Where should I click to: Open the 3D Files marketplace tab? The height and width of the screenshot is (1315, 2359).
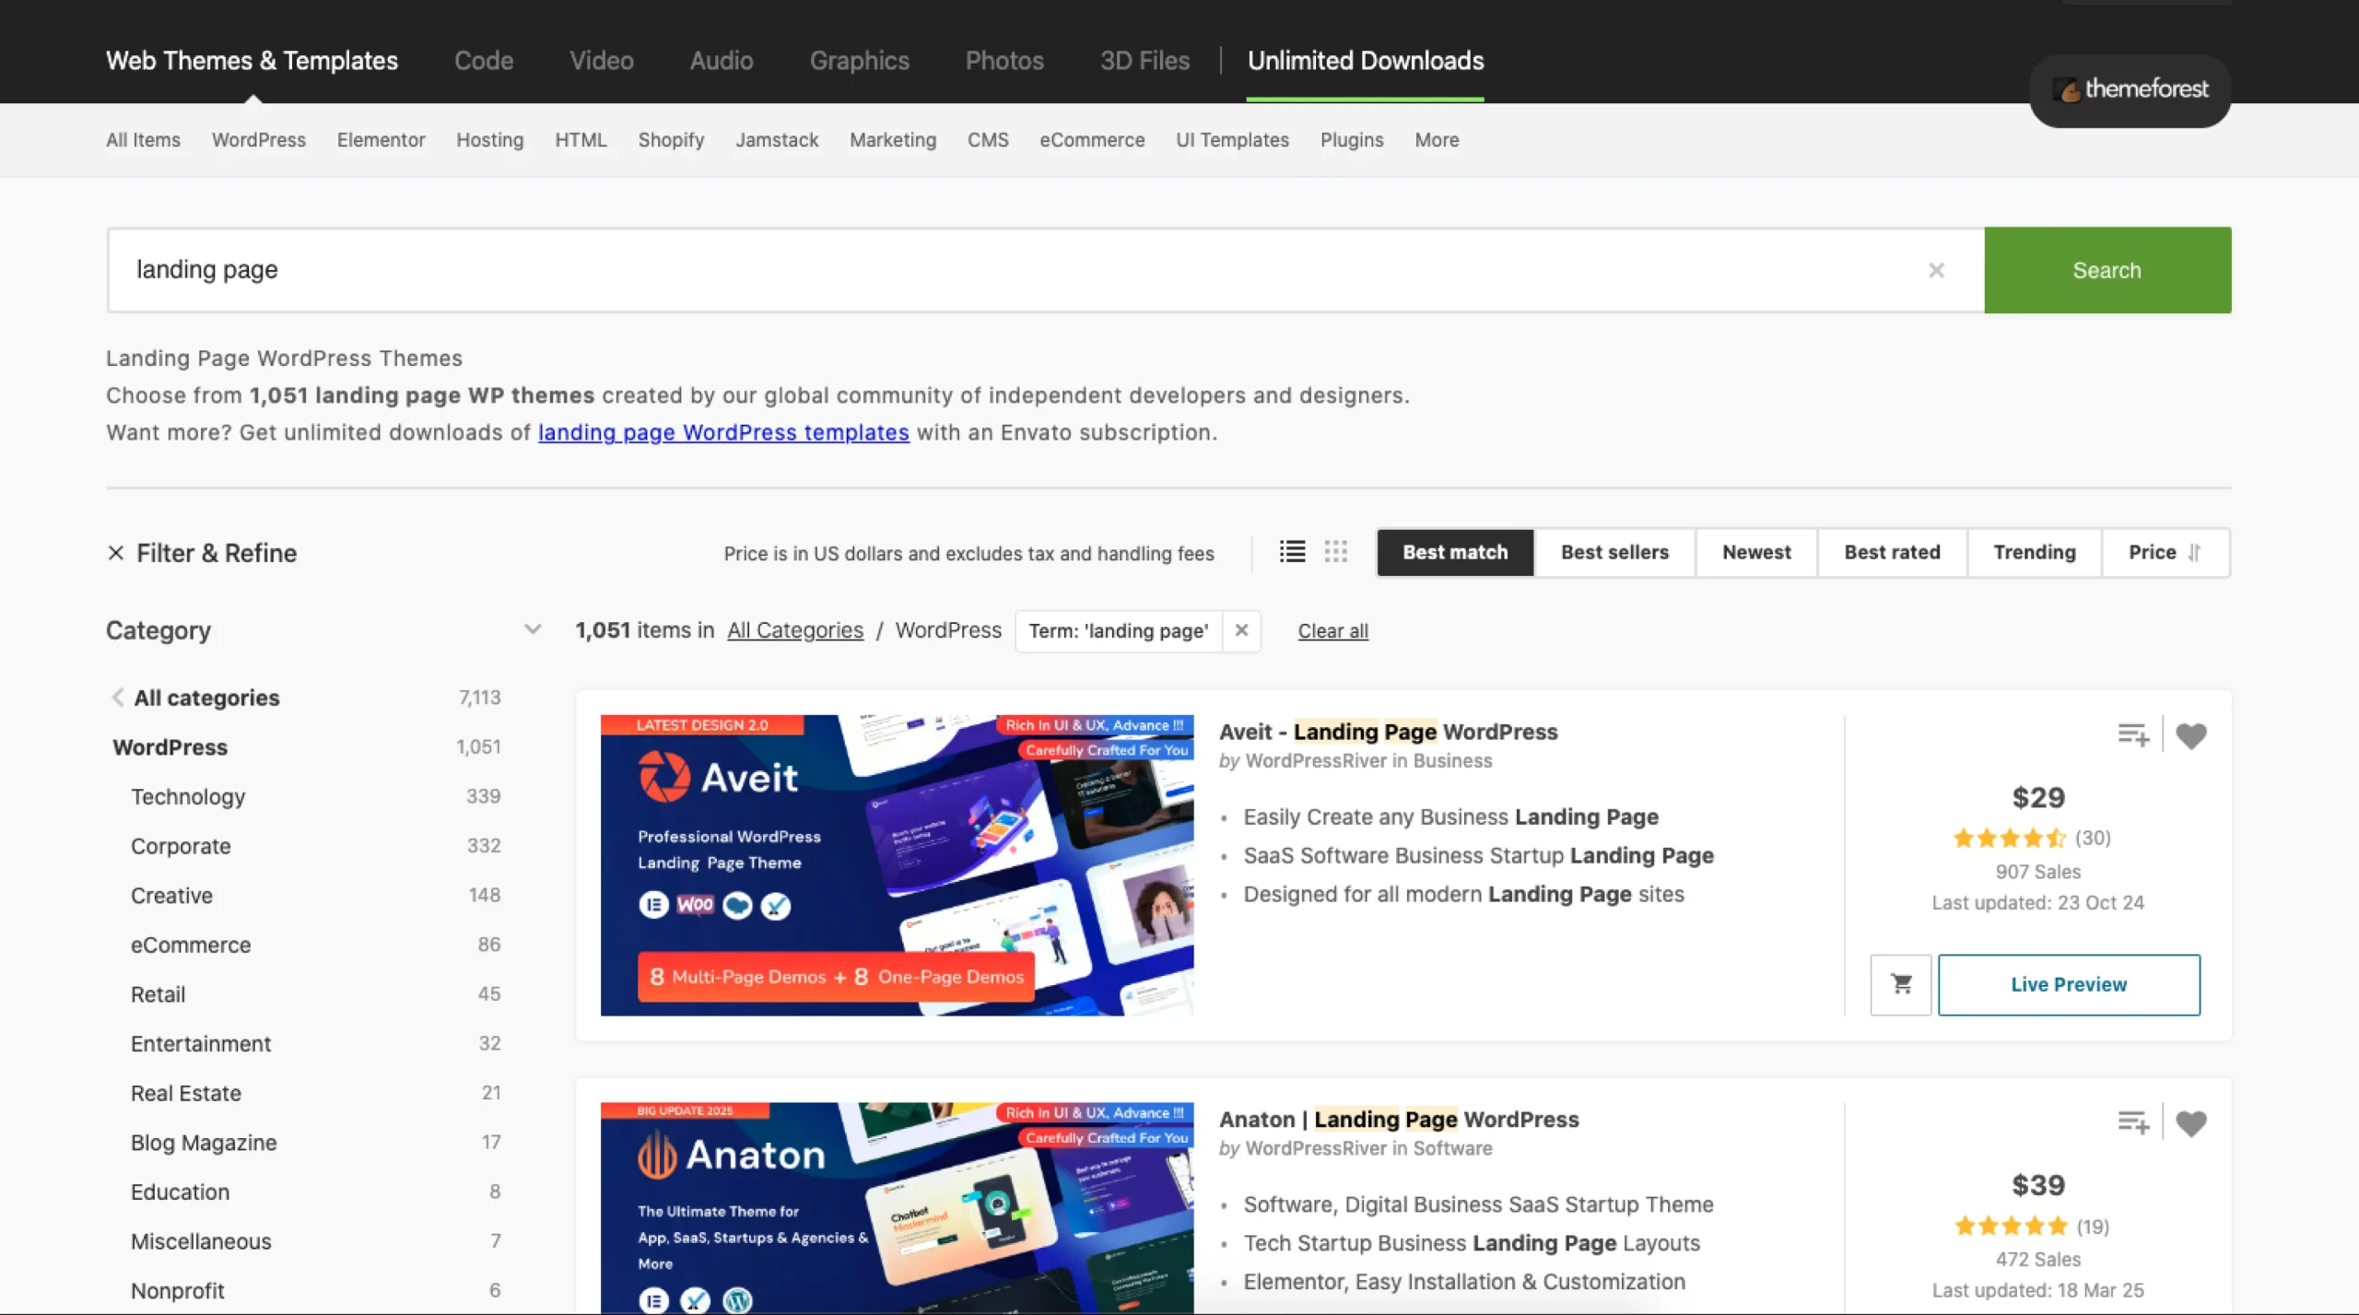[1144, 61]
